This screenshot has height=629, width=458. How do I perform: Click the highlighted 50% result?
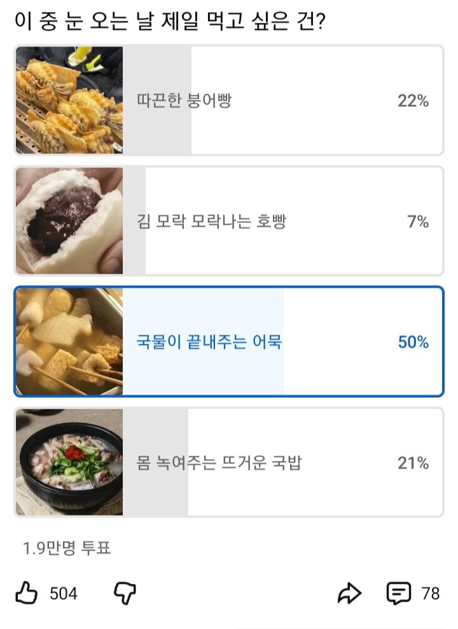click(413, 342)
